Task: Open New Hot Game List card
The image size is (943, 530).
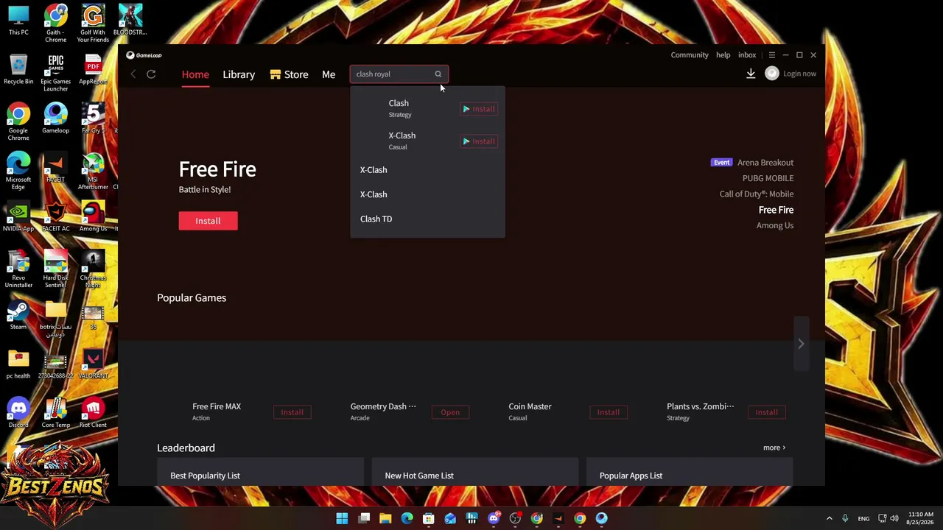Action: coord(475,473)
